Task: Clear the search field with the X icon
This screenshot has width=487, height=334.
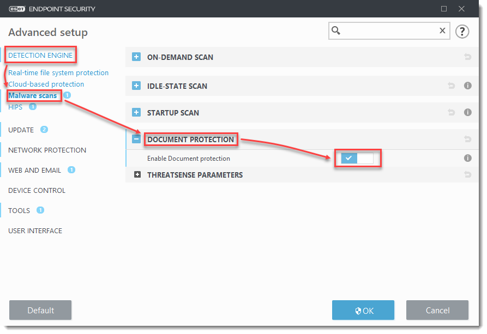Action: click(442, 31)
